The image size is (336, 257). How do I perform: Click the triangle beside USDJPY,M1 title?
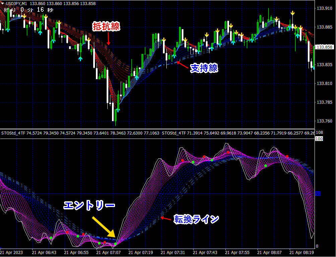tap(3, 4)
